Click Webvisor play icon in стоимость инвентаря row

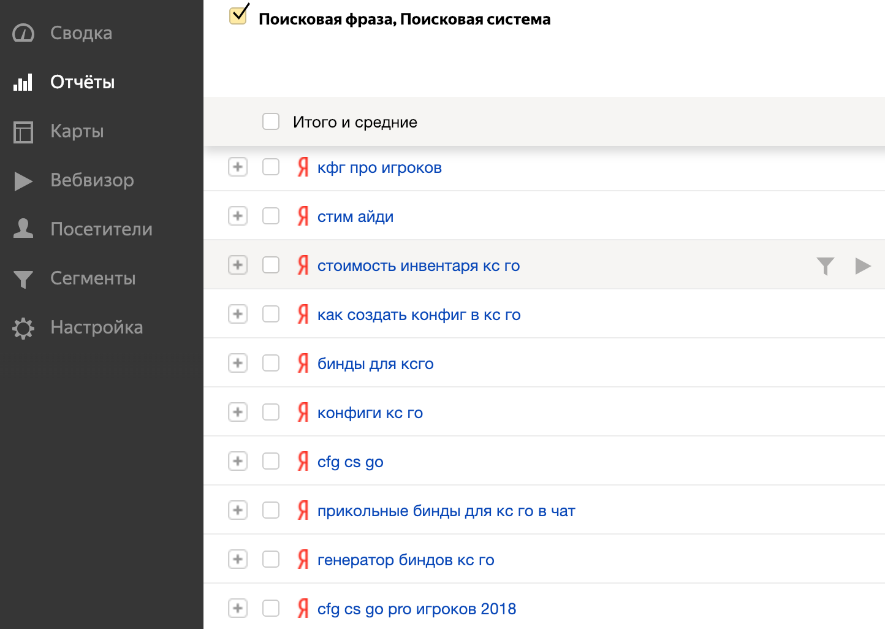pyautogui.click(x=863, y=265)
